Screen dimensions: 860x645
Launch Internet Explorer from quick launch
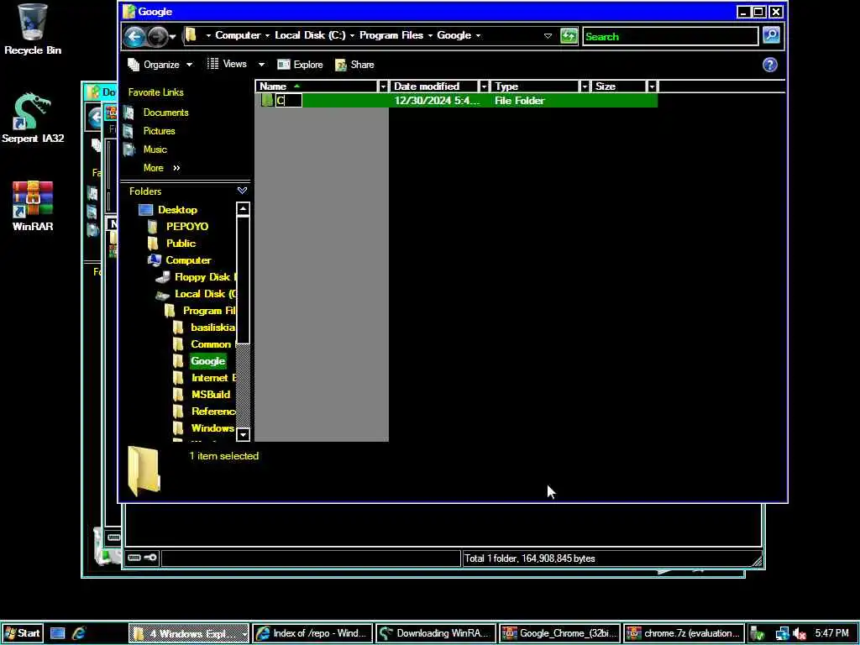point(79,633)
